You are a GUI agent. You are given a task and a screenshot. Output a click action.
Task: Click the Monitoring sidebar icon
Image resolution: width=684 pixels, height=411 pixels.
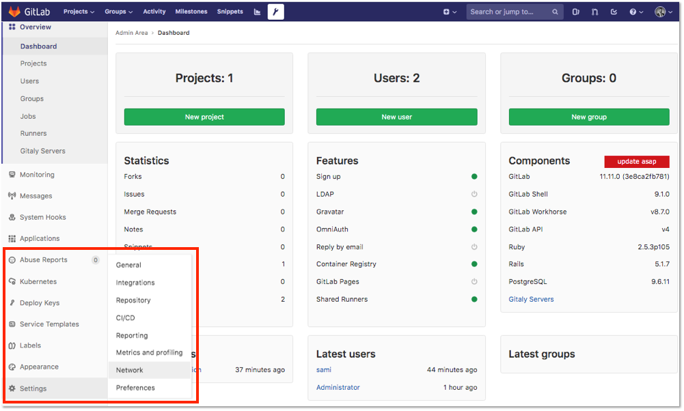tap(12, 174)
